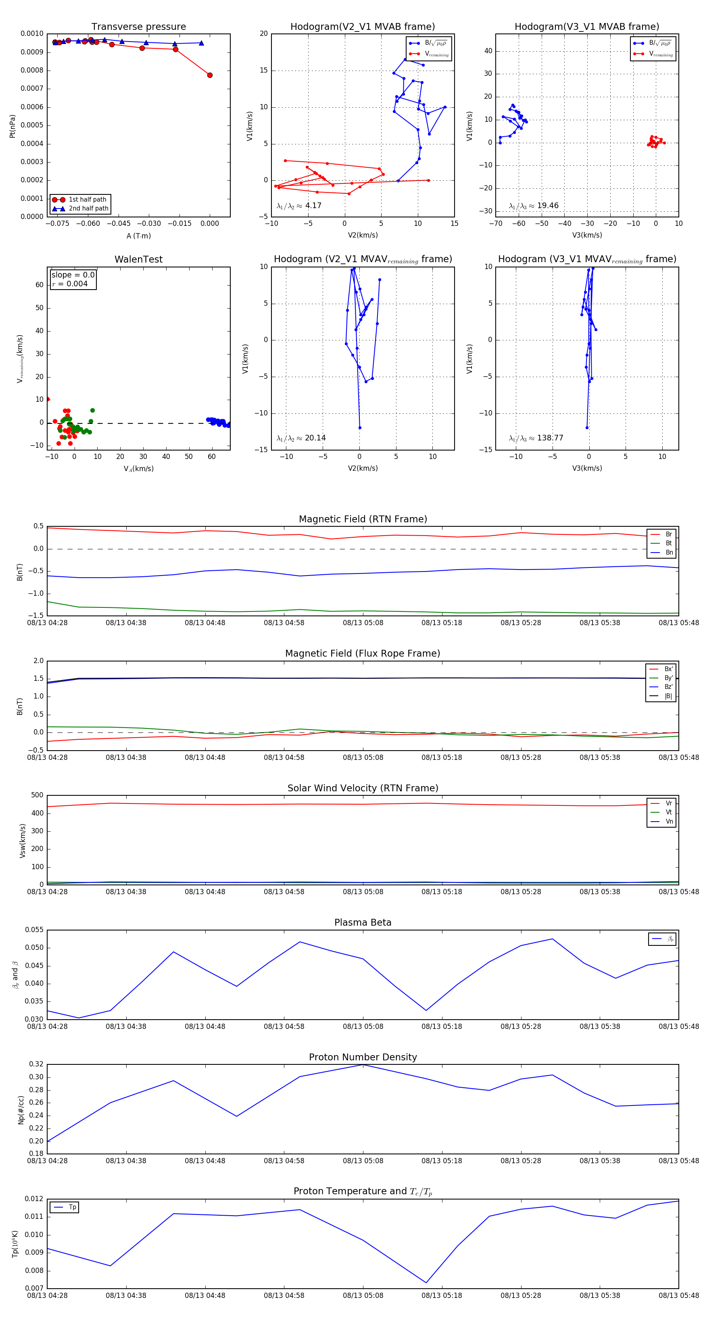The height and width of the screenshot is (1331, 726).
Task: Click the "Hodogram(V3_V1 MVAB frame)" title
Action: pos(587,27)
